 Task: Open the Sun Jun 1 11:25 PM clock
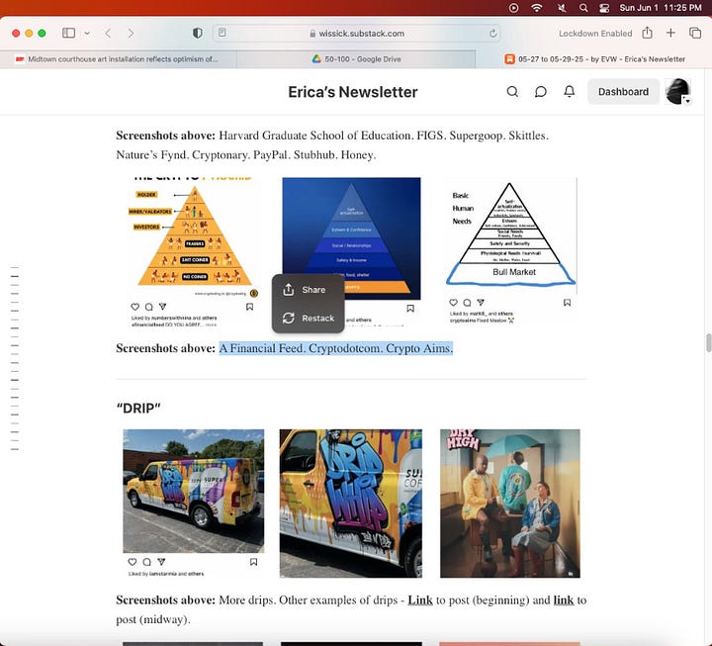pos(661,8)
